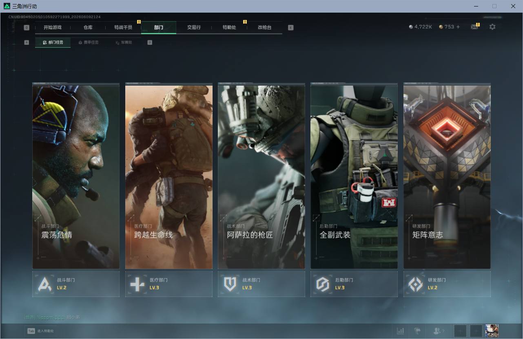Open the statistics bar chart icon
Viewport: 523px width, 339px height.
click(x=401, y=331)
